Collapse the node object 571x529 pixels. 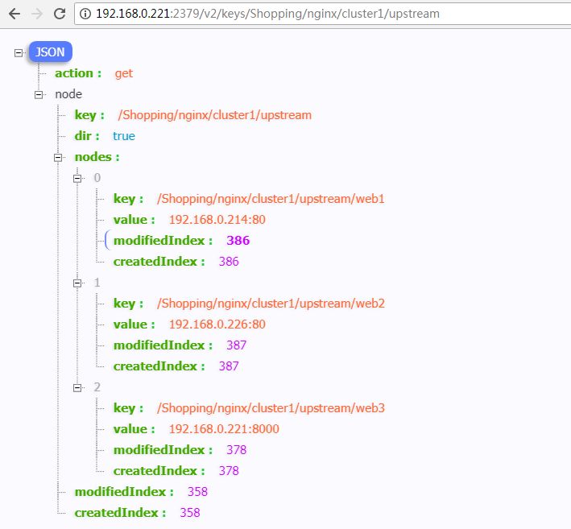tap(38, 95)
